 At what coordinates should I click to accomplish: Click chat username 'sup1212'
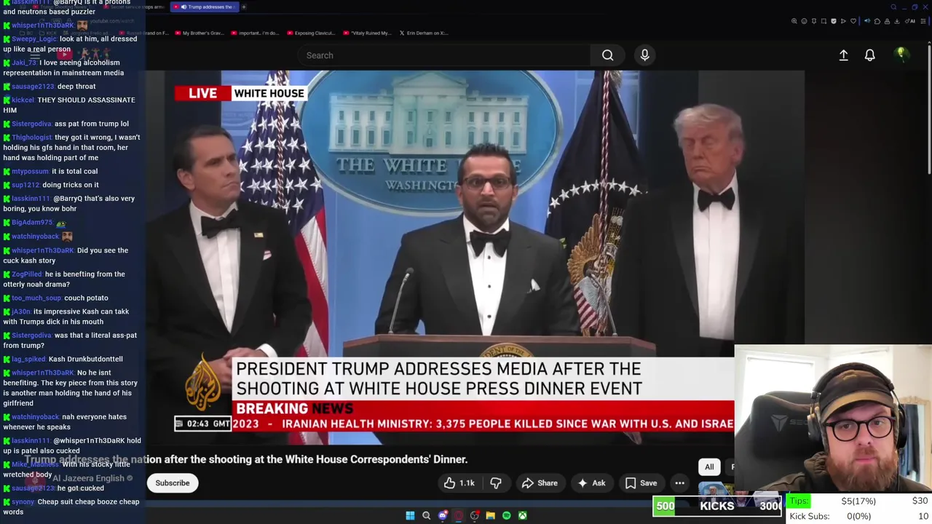coord(25,185)
